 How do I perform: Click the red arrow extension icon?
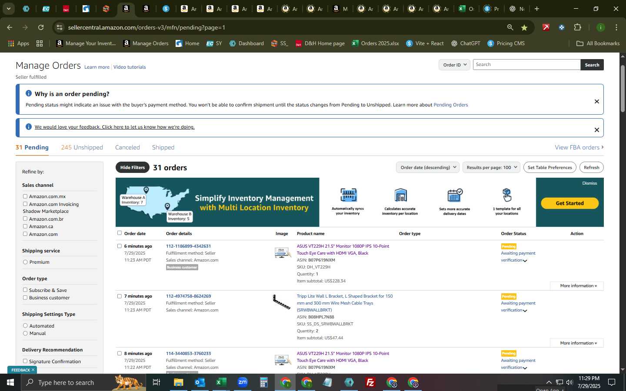coord(546,27)
